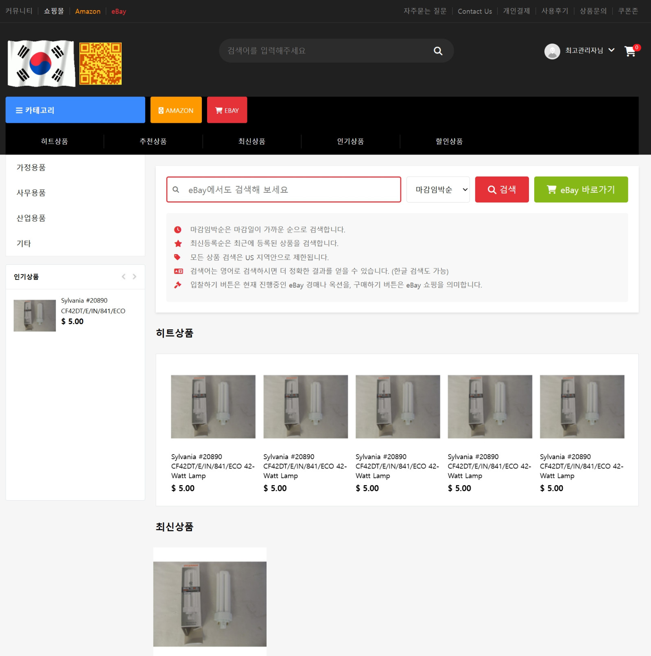Click the eBay search input field
This screenshot has width=651, height=656.
284,189
